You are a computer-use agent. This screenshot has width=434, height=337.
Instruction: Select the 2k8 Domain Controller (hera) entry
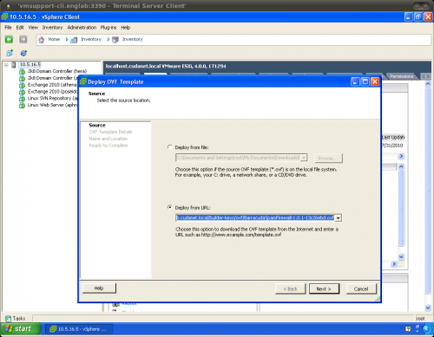(57, 71)
